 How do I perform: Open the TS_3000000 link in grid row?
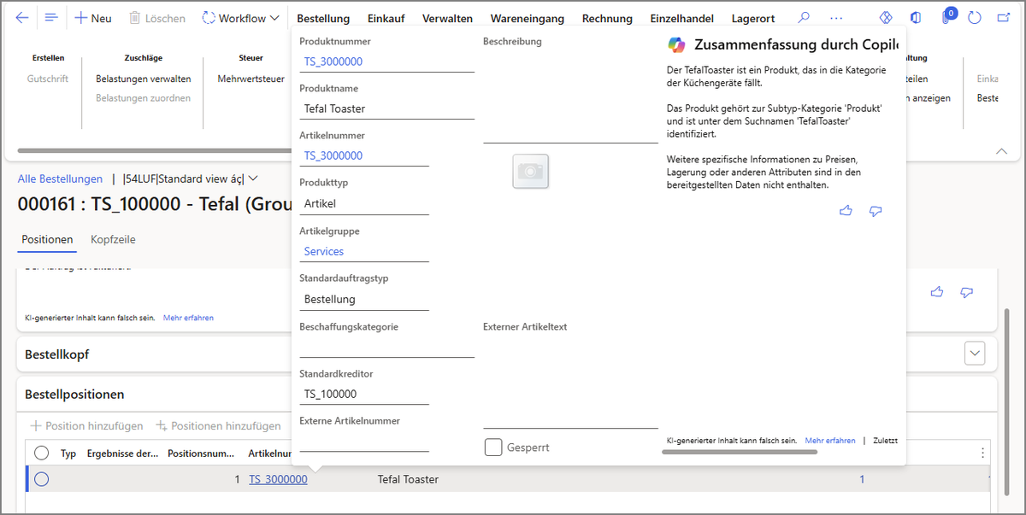coord(278,479)
